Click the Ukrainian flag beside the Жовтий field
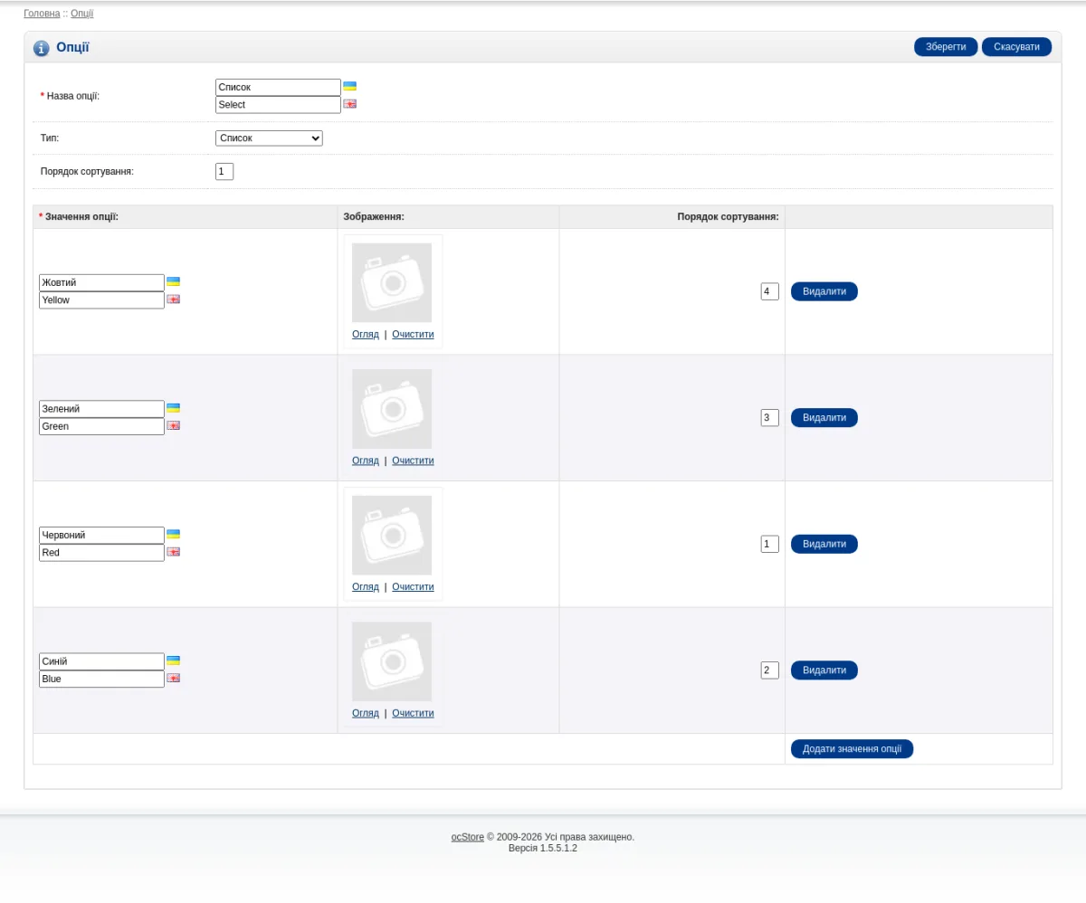This screenshot has width=1086, height=903. 173,282
